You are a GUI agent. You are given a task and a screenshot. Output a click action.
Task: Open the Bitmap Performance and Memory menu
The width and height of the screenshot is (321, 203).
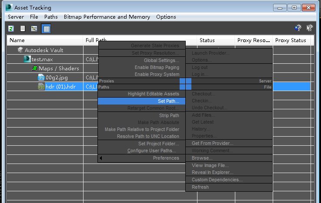coord(107,17)
